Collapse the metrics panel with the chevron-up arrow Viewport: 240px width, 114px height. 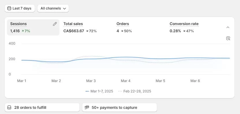tap(228, 27)
